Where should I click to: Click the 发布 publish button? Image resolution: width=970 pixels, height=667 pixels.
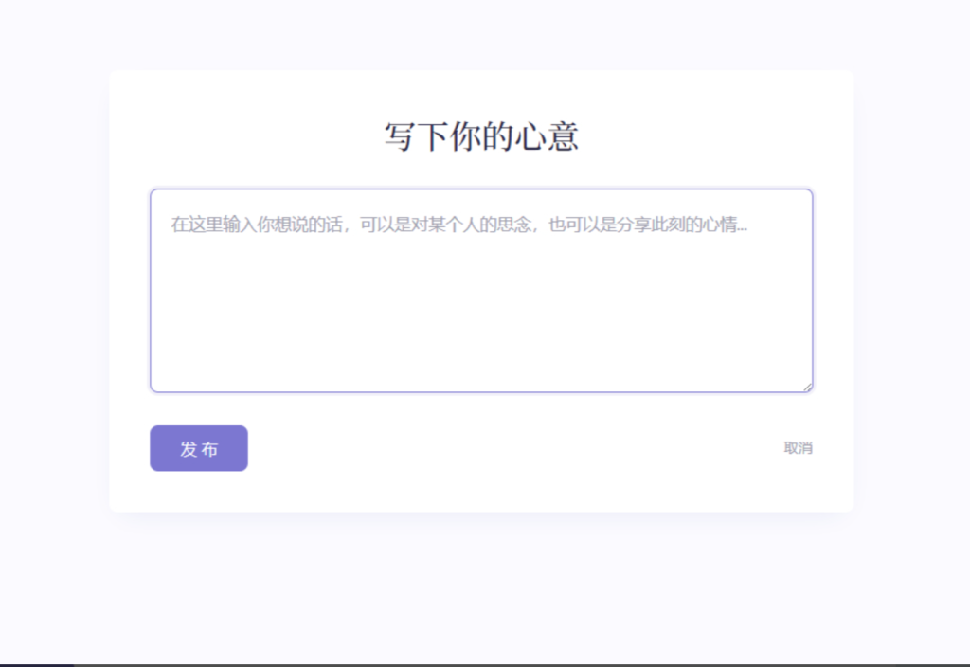199,448
